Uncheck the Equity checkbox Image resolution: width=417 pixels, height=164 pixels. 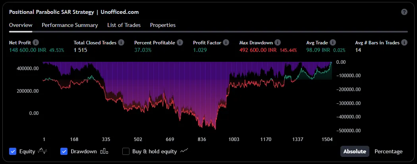point(13,151)
